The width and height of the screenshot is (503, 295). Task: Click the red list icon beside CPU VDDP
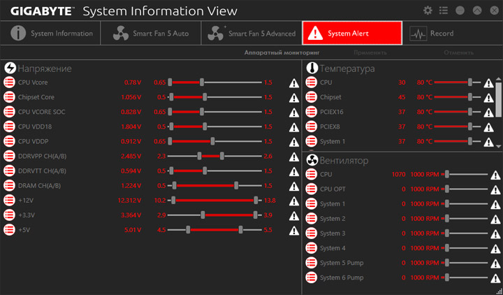point(9,142)
